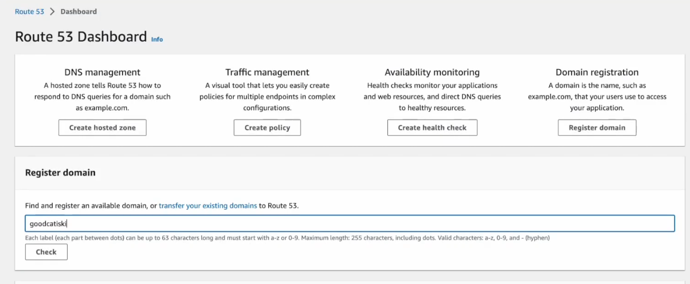This screenshot has width=690, height=284.
Task: Click Check to test domain availability
Action: pyautogui.click(x=46, y=252)
